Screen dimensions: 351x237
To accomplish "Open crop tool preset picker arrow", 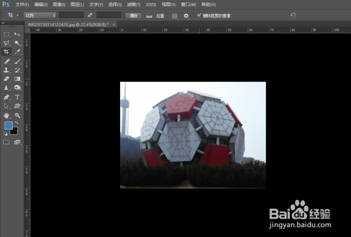I will tap(18, 15).
